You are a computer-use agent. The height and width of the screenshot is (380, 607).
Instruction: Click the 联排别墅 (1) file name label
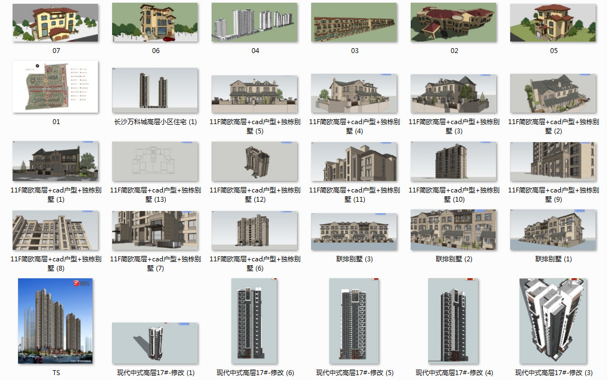click(553, 259)
